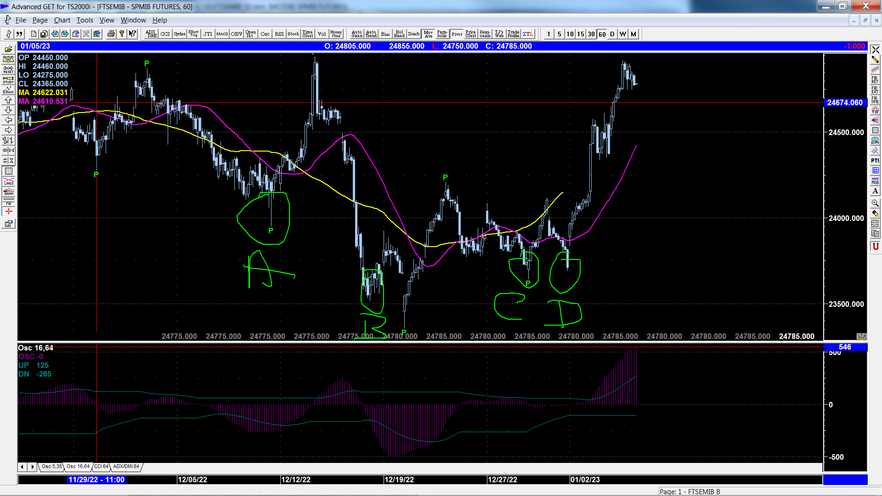882x496 pixels.
Task: Click the yellow question mark help icon
Action: [x=122, y=34]
